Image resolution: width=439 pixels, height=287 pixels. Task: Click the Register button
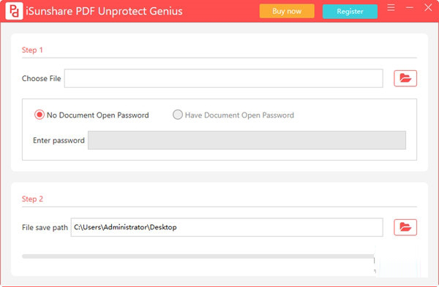(x=350, y=12)
